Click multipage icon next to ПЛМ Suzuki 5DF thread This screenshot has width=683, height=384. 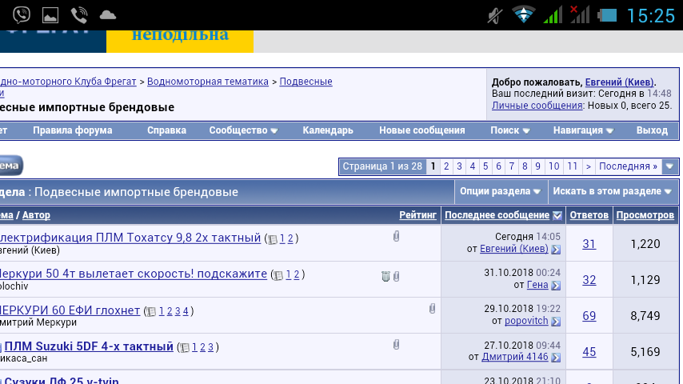tap(185, 348)
